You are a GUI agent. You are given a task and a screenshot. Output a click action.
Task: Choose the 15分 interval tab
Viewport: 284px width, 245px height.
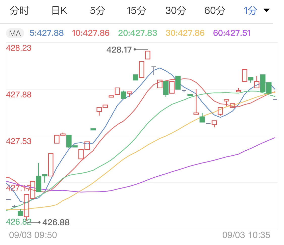[137, 11]
